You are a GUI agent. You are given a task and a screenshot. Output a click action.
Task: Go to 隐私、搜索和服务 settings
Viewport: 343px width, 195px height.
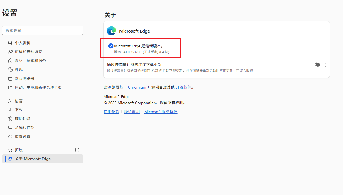(x=42, y=61)
